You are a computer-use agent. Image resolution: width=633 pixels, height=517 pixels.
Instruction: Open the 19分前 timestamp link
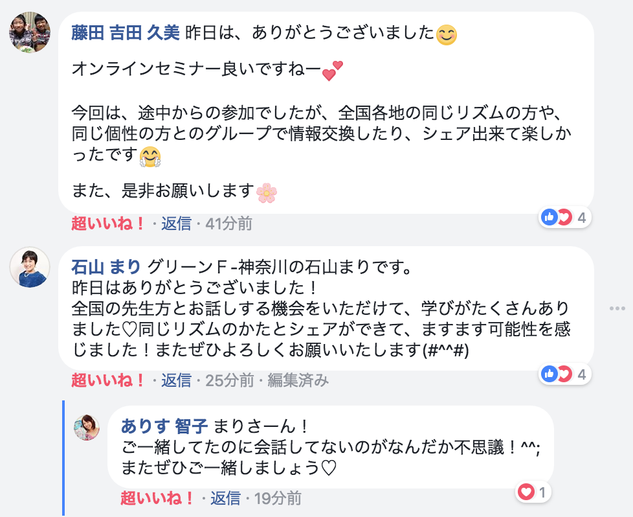click(278, 498)
